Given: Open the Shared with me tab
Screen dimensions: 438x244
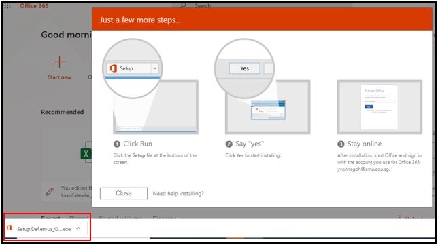Looking at the screenshot, I should pyautogui.click(x=120, y=218).
